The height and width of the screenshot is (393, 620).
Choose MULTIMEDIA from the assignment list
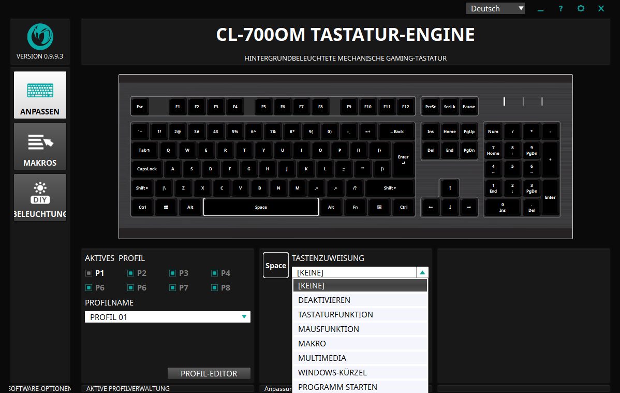tap(360, 358)
